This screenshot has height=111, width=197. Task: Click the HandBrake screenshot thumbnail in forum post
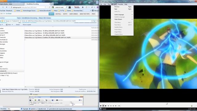(56, 101)
